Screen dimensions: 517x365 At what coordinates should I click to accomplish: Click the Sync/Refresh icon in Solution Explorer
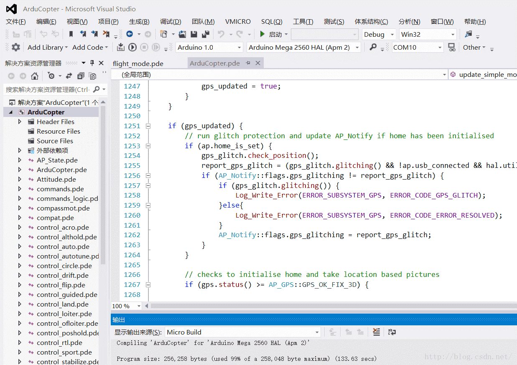(69, 76)
